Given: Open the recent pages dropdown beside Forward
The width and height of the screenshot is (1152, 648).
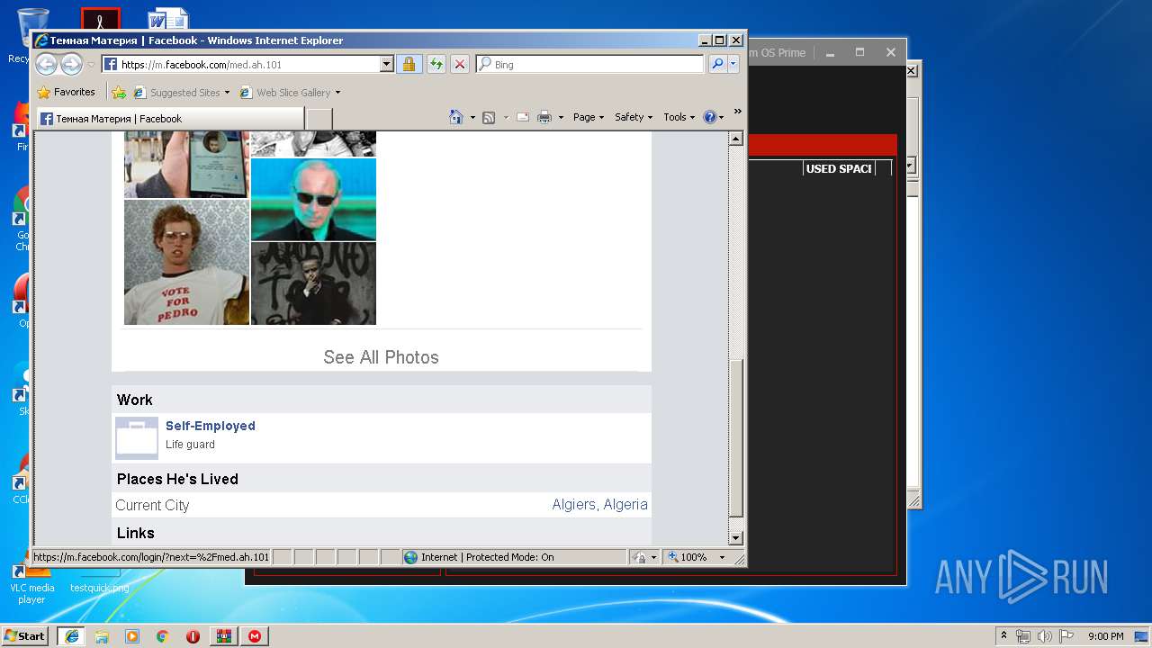Looking at the screenshot, I should pyautogui.click(x=91, y=65).
